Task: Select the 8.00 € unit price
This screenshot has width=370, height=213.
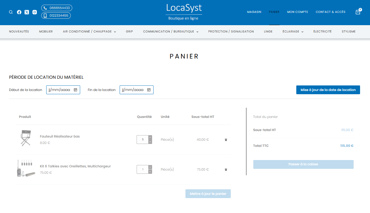Action: coord(45,143)
